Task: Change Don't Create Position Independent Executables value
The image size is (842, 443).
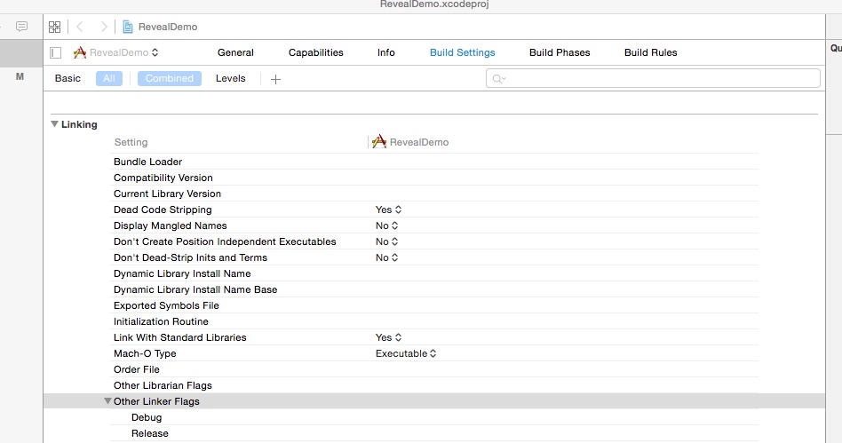Action: click(x=386, y=241)
